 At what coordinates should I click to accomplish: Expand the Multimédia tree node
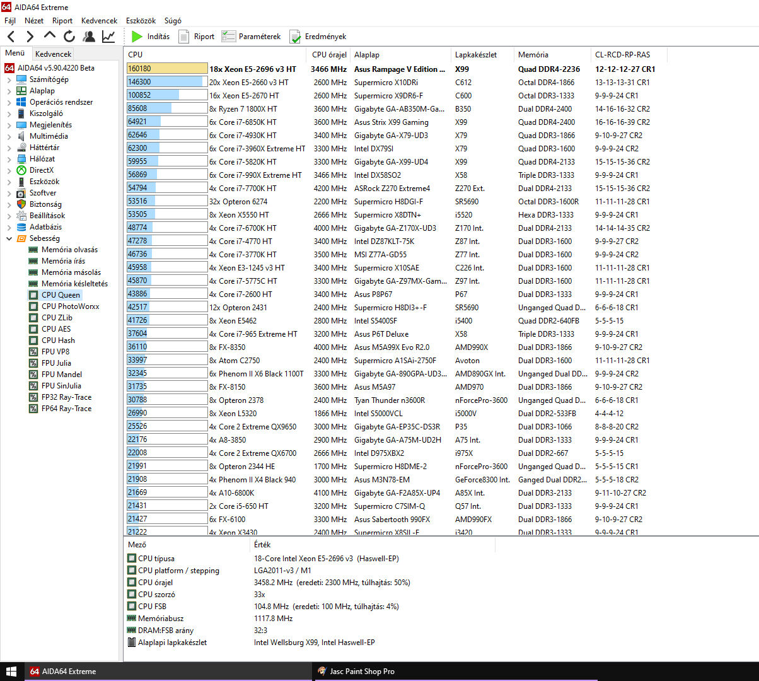[9, 136]
